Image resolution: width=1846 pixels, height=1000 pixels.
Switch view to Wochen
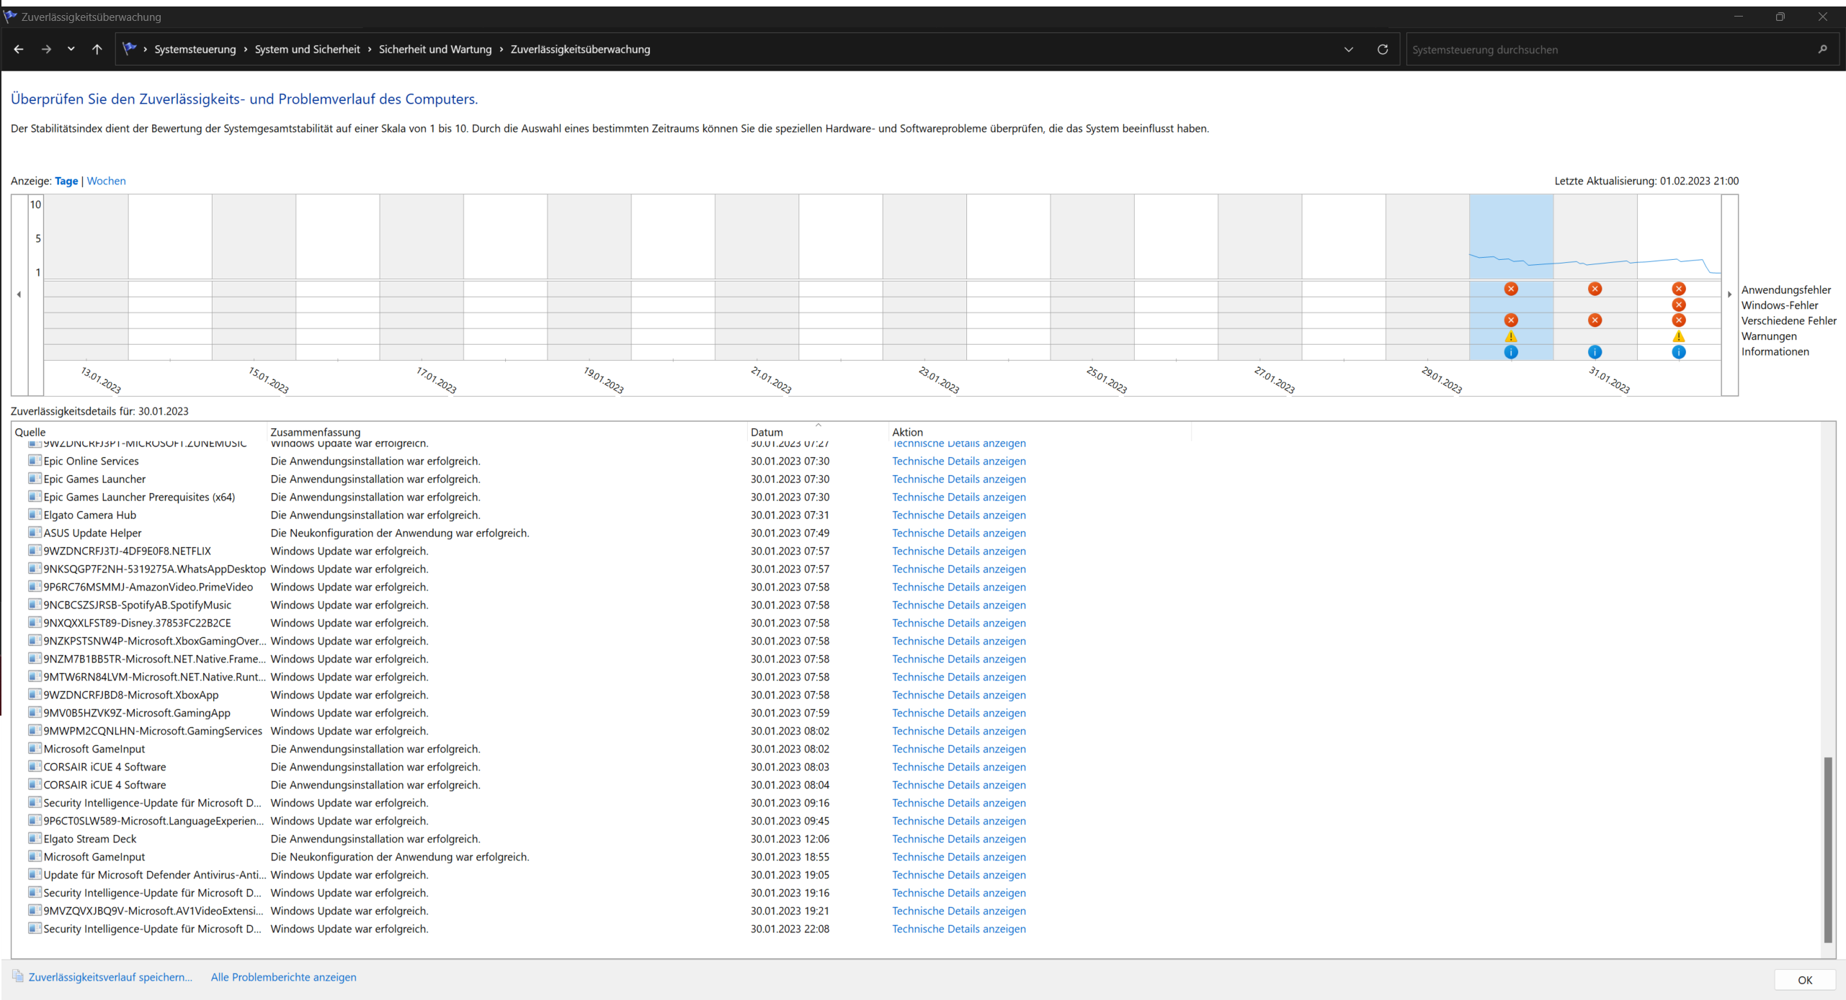(x=106, y=181)
